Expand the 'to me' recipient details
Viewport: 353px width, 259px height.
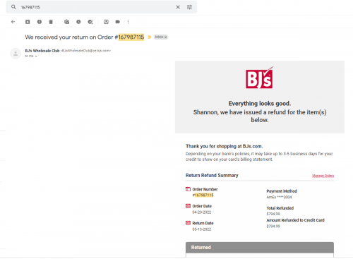tap(36, 56)
